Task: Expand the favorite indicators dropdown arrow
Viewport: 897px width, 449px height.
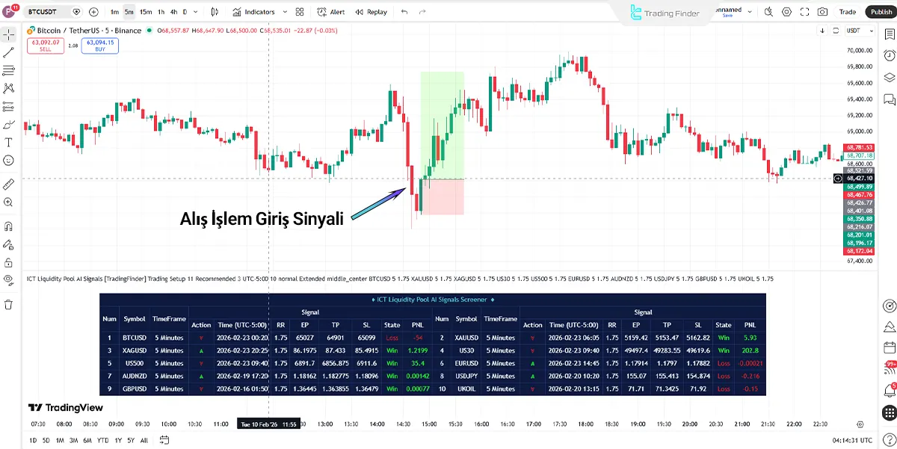Action: click(285, 12)
